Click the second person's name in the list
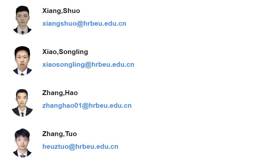The image size is (276, 167). (65, 52)
